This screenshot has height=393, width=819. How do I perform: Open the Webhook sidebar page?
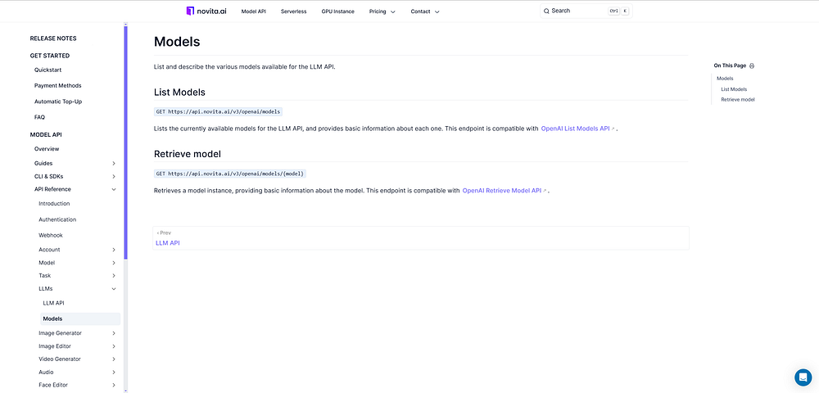pos(51,235)
